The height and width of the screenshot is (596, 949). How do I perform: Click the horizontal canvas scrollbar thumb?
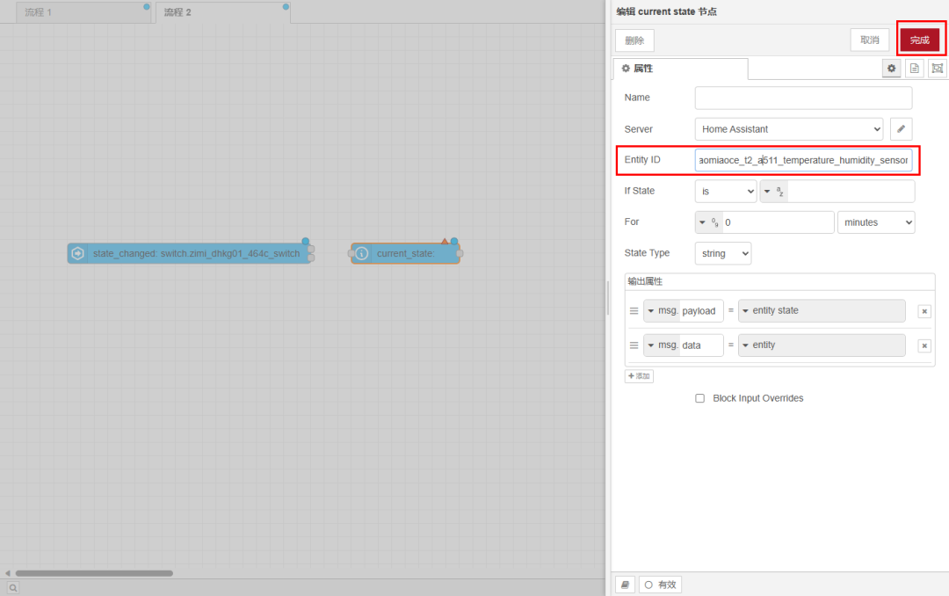click(94, 573)
